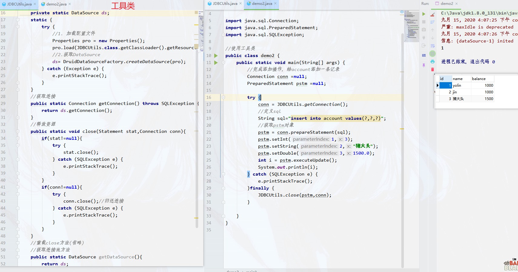Select the row indicator arrow for yolin
The image size is (518, 272).
click(437, 86)
